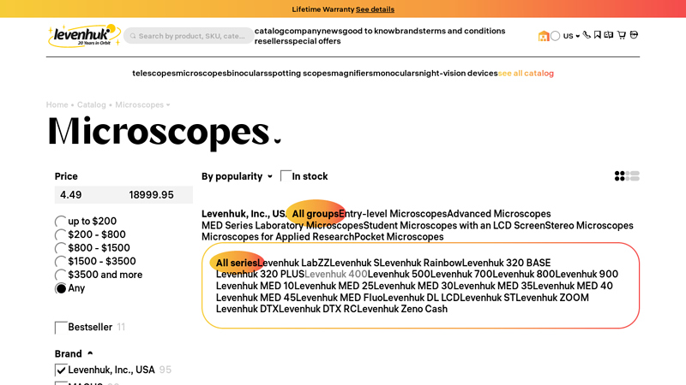
Task: Switch to list view layout
Action: coord(633,176)
